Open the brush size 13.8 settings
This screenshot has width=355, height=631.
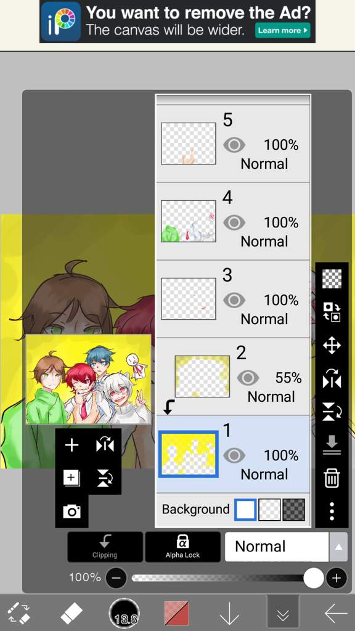124,614
